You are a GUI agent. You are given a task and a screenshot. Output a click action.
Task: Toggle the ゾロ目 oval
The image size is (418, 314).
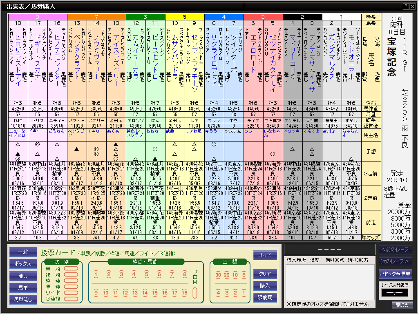point(195,293)
